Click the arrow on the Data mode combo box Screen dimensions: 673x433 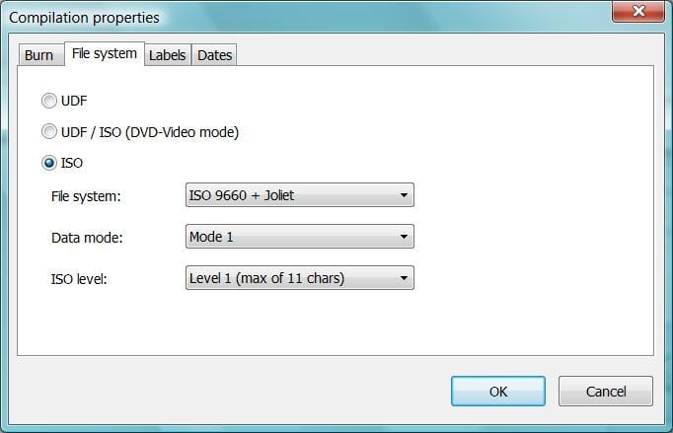pos(404,237)
